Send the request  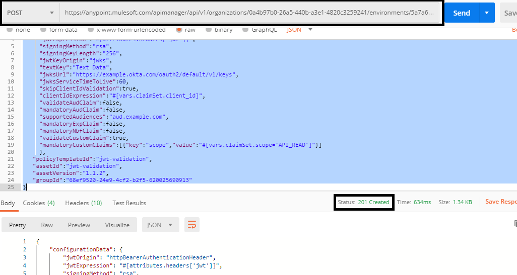461,13
